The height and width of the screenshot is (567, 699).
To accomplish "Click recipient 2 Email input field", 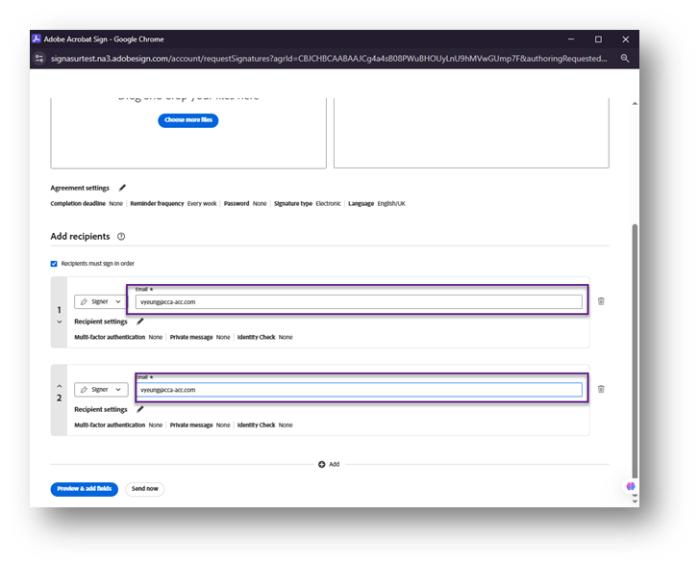I will (360, 390).
